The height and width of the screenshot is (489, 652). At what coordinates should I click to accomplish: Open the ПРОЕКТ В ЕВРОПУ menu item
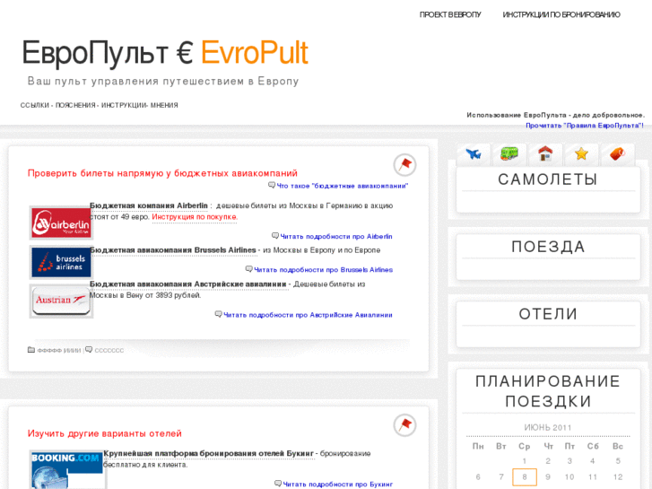click(450, 14)
